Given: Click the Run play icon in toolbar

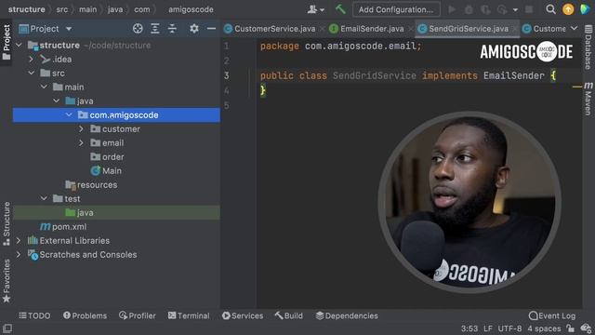Looking at the screenshot, I should (452, 9).
